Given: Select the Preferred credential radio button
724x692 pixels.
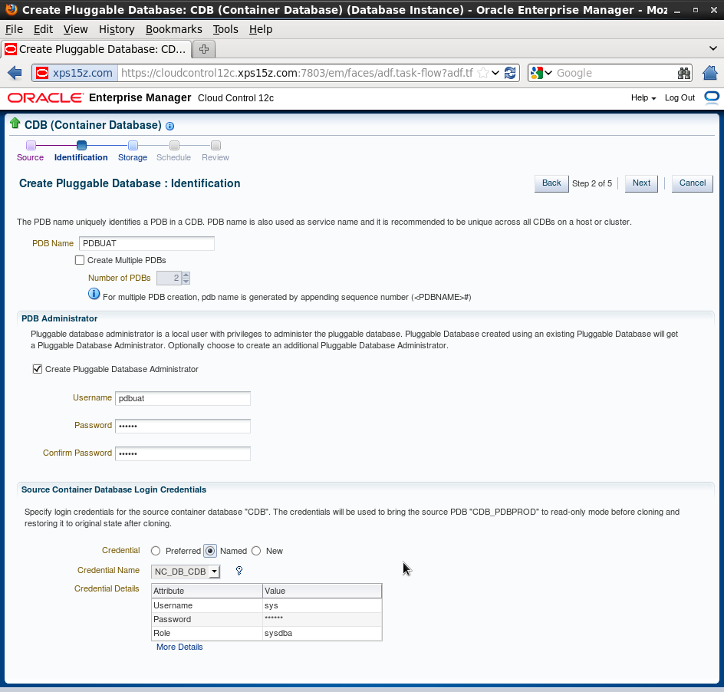Looking at the screenshot, I should (156, 551).
